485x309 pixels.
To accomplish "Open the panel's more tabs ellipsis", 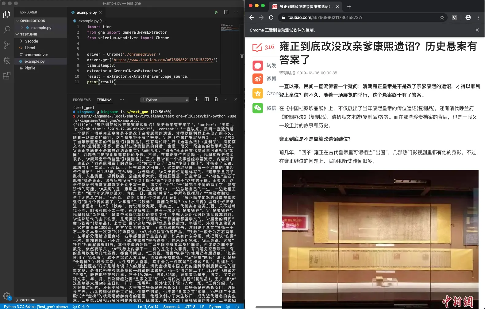I will click(122, 100).
